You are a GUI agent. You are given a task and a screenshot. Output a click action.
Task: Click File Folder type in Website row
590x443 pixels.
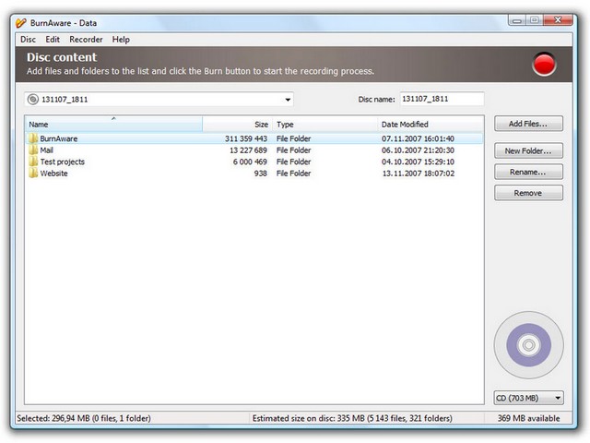coord(293,174)
